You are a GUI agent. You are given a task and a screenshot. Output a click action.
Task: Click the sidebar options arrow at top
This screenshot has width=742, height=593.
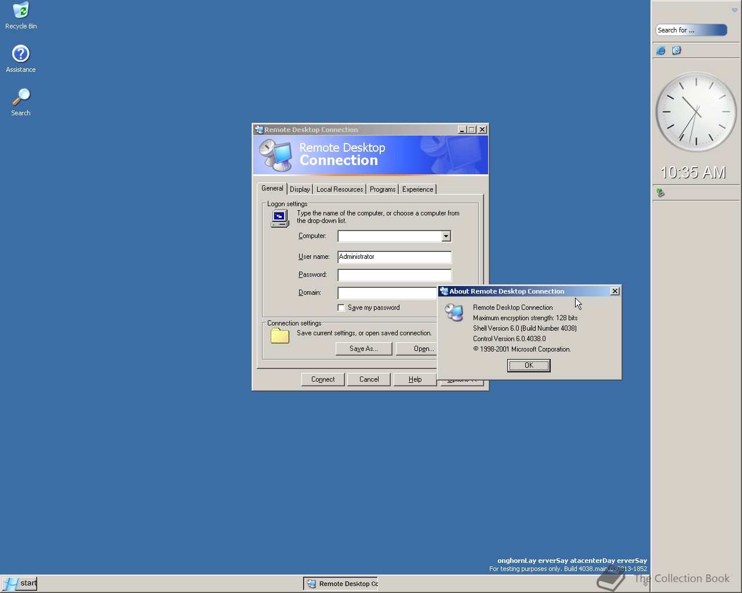click(x=734, y=10)
